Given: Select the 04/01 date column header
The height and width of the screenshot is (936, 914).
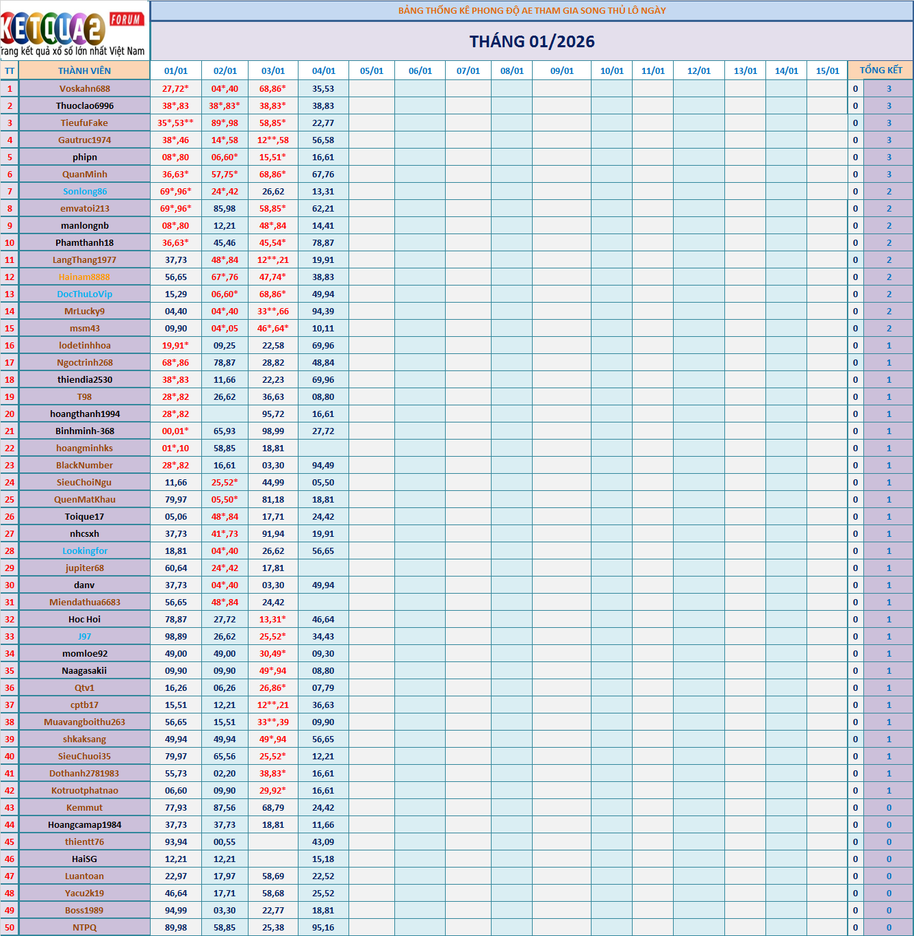Looking at the screenshot, I should (323, 71).
